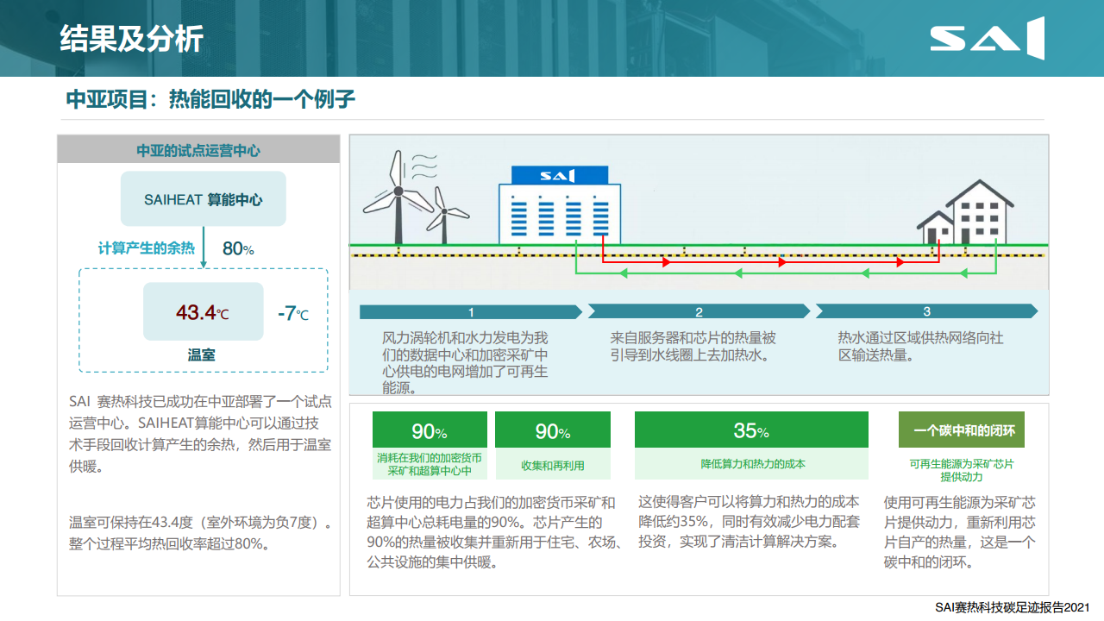Image resolution: width=1104 pixels, height=621 pixels.
Task: Click the footer SAI赛热科技碳足迹报告2021
Action: [x=1014, y=607]
